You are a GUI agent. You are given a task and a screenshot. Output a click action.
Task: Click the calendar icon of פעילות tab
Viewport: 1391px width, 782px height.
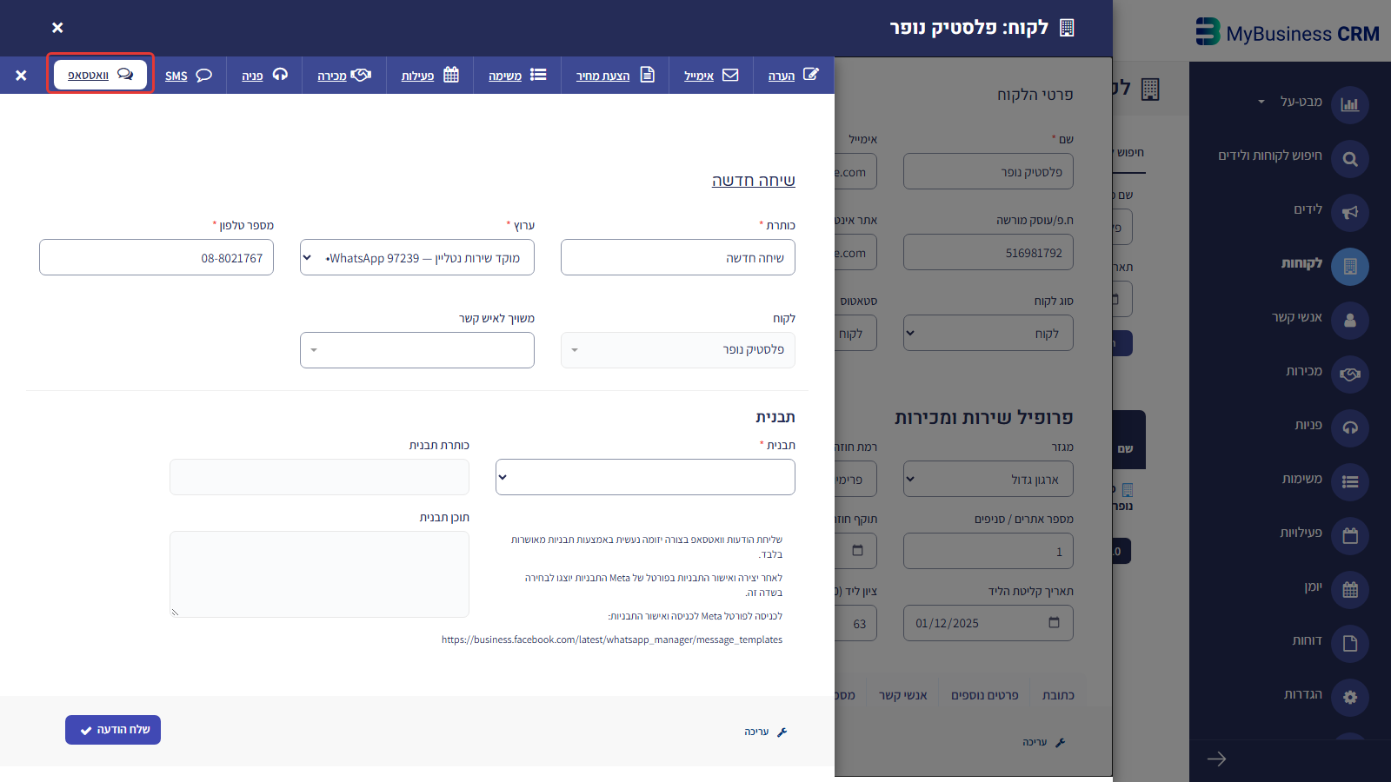pos(451,75)
